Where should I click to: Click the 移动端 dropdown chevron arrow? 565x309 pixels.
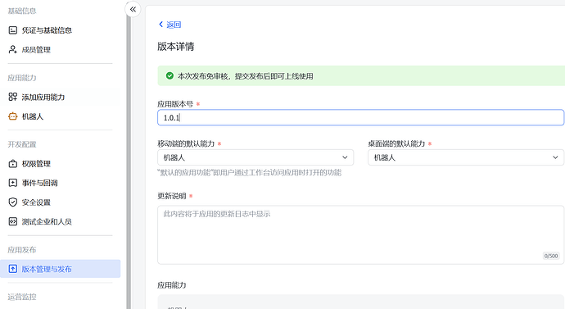[345, 157]
